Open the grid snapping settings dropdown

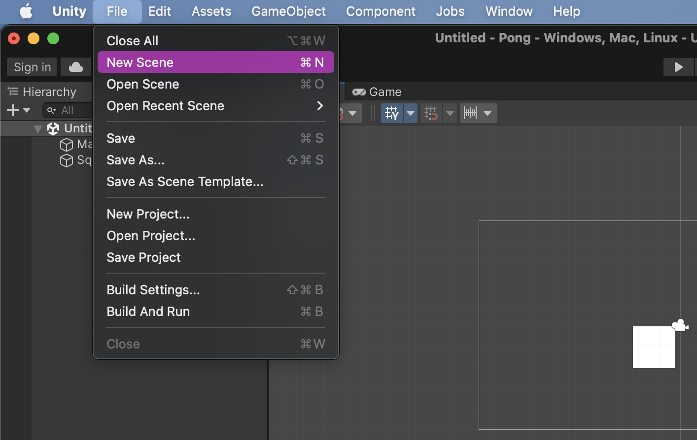(450, 113)
